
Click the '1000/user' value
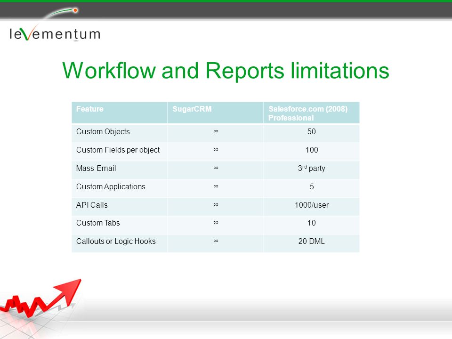click(x=312, y=205)
